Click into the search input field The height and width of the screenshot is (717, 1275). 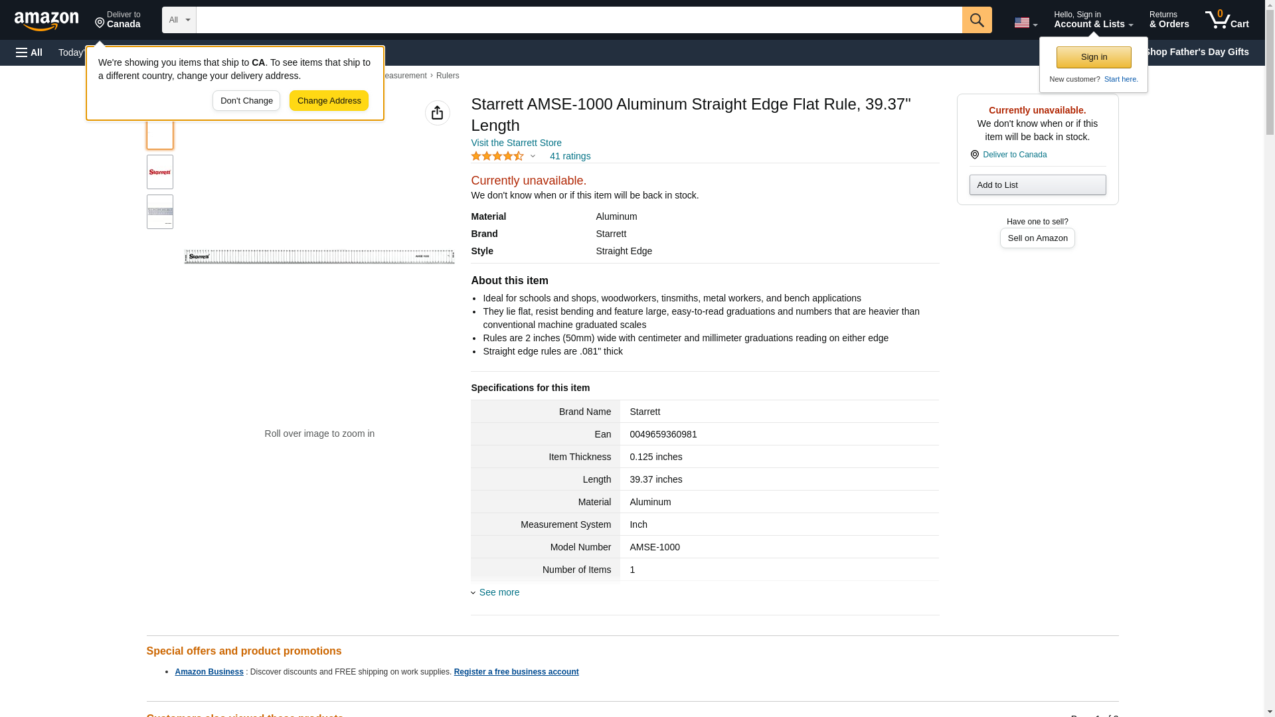tap(578, 20)
